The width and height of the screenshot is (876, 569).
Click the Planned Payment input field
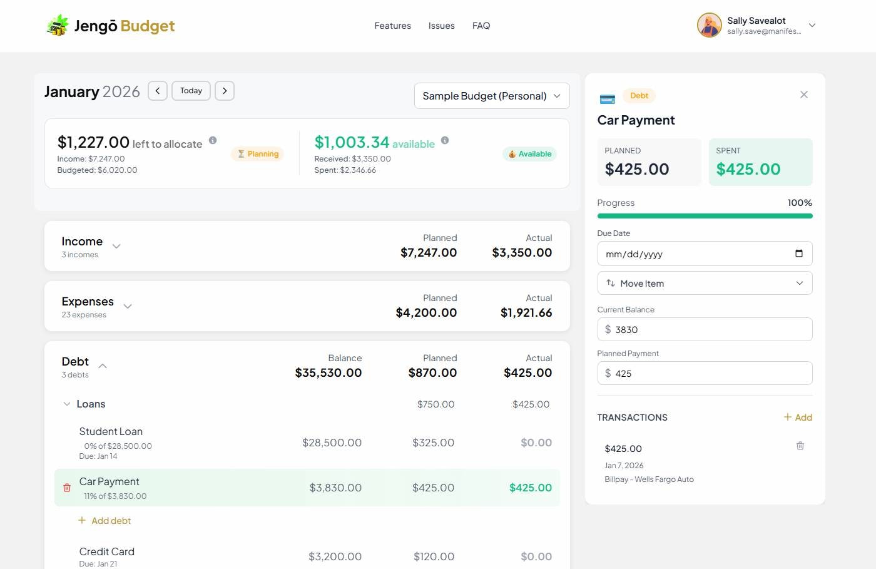705,373
